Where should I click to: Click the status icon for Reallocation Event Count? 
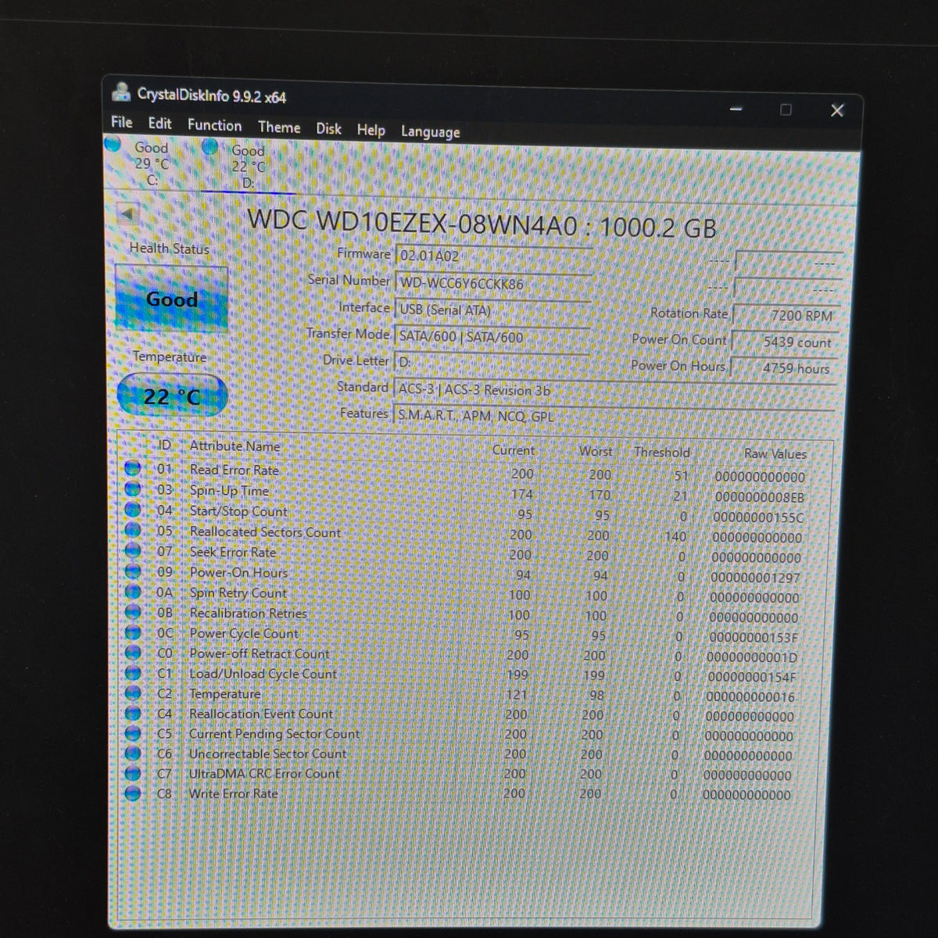pyautogui.click(x=133, y=714)
